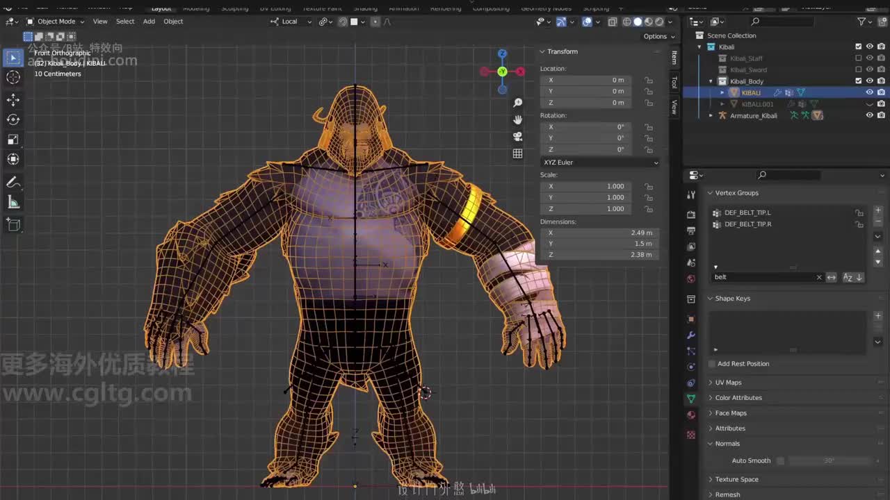Screen dimensions: 890x500
Task: Activate the Move tool
Action: pos(13,100)
